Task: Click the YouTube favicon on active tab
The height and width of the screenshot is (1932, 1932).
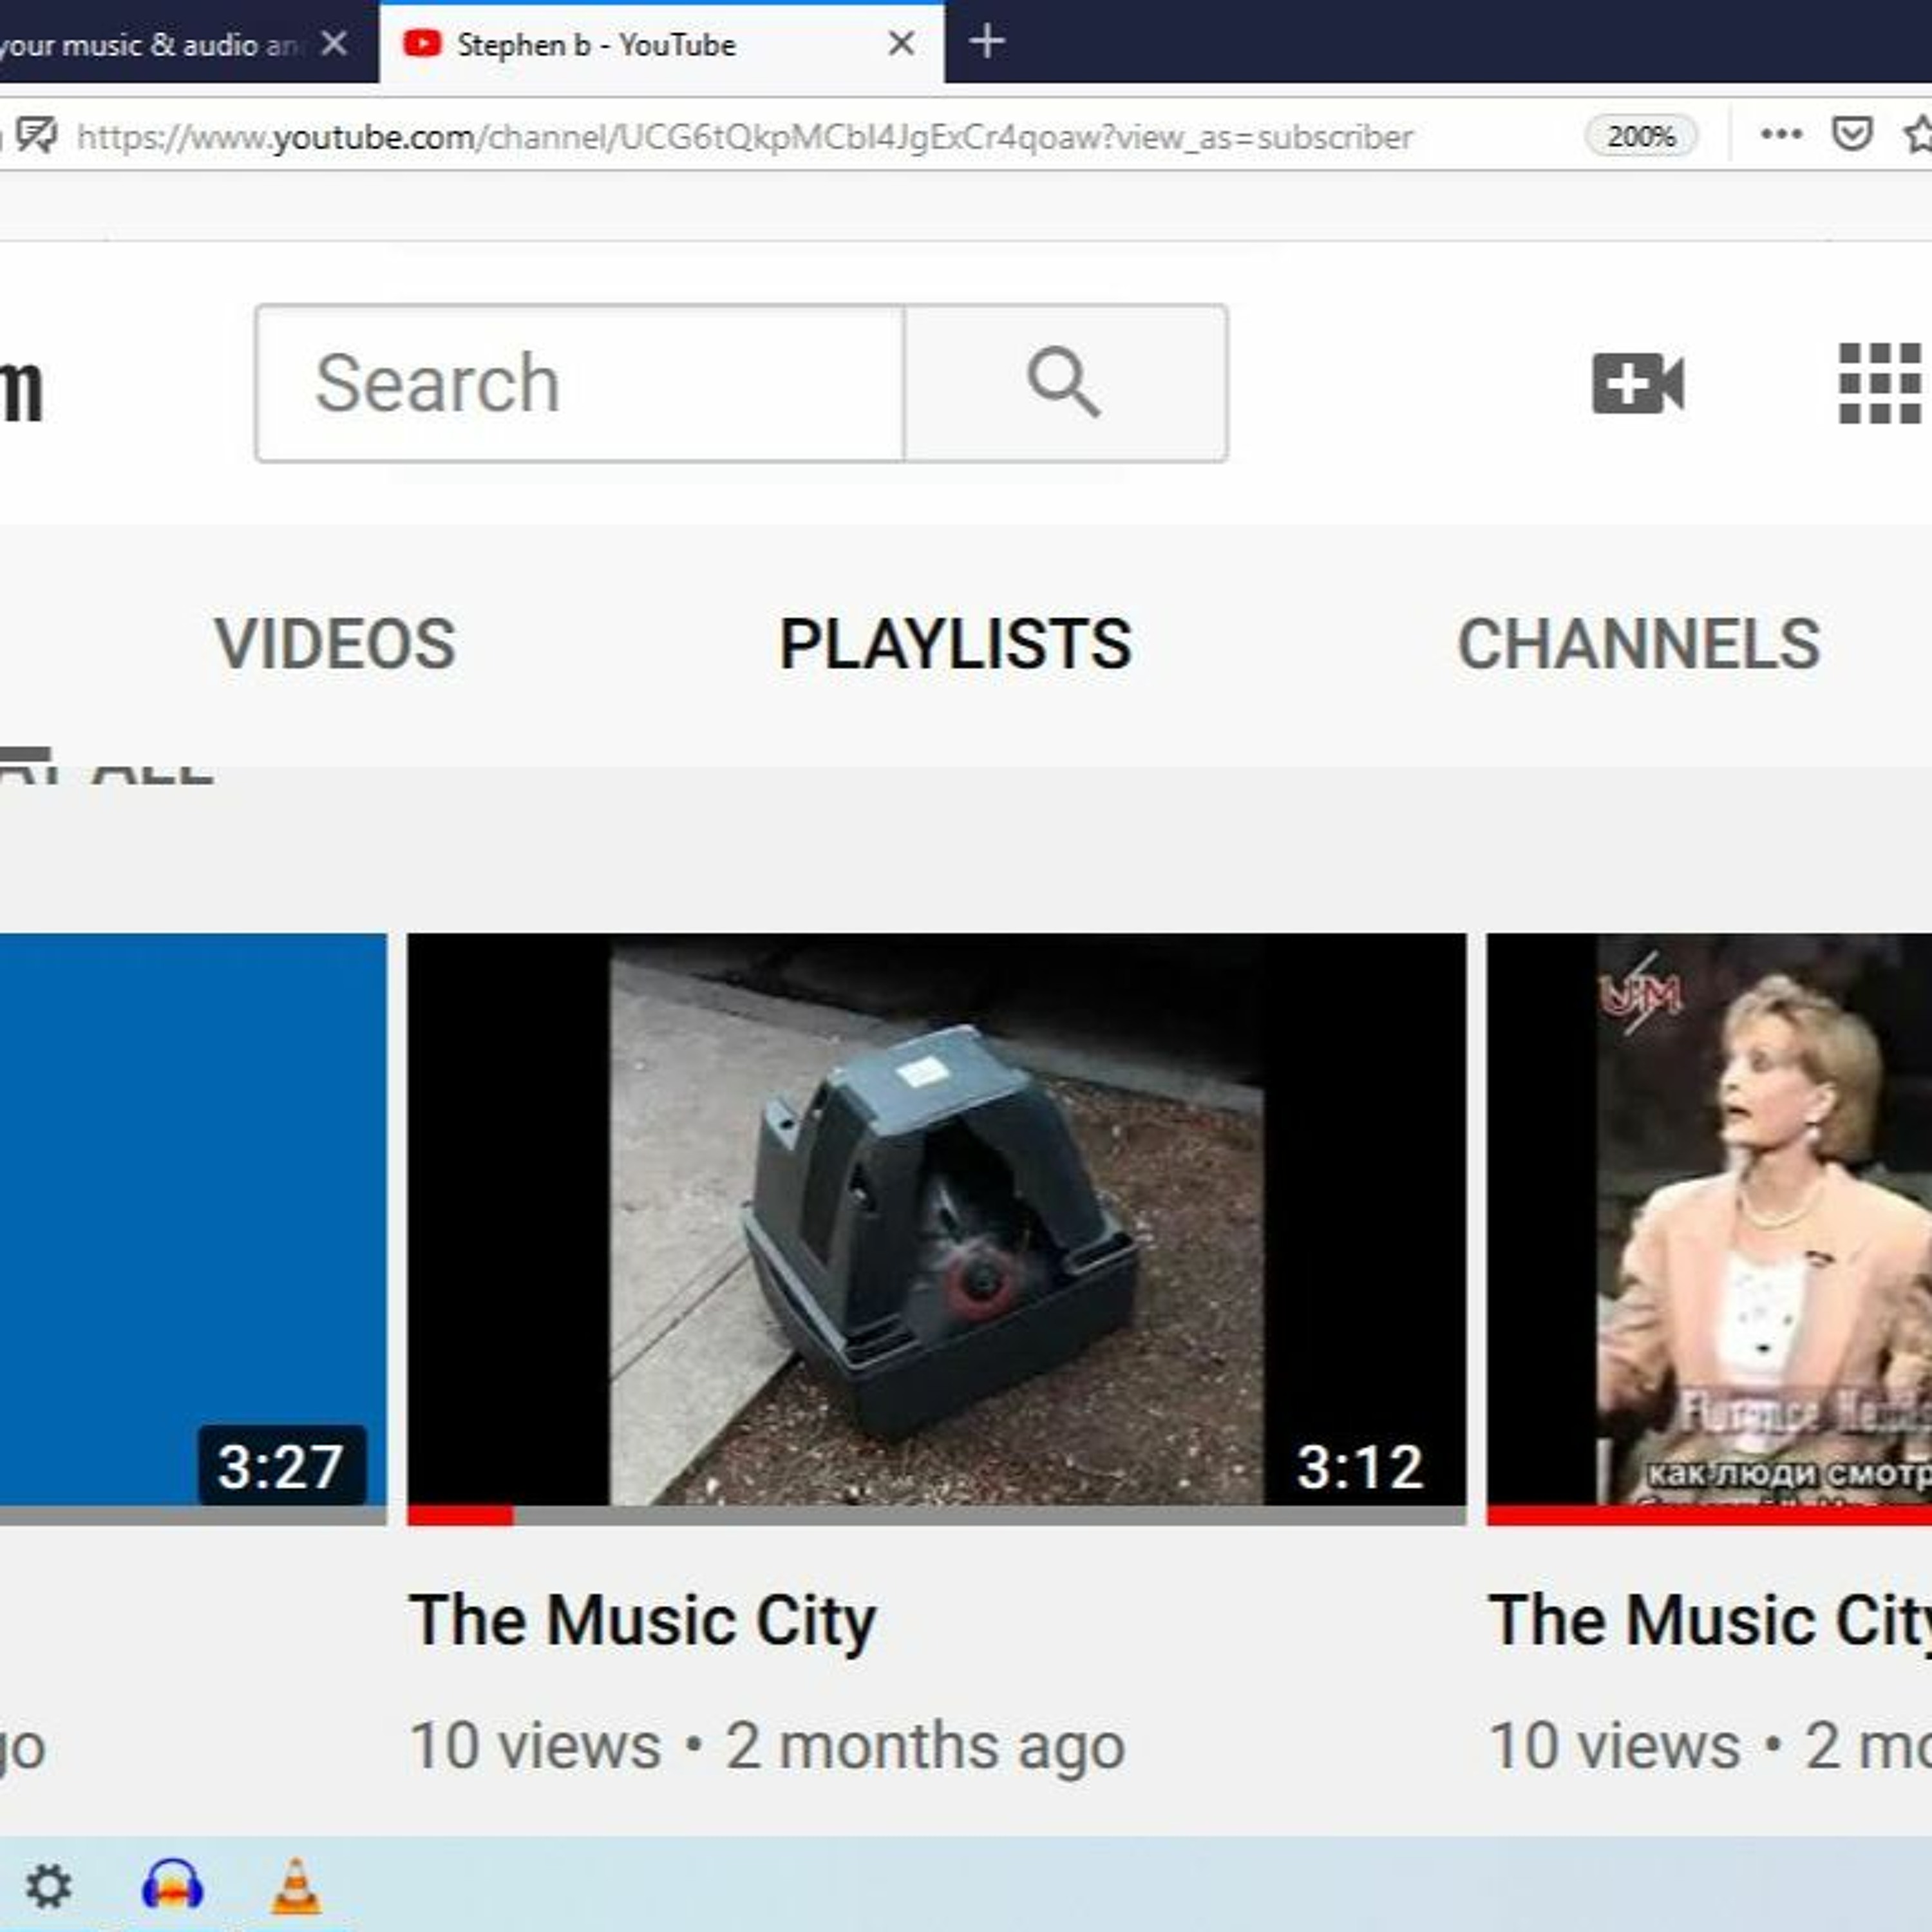Action: pyautogui.click(x=421, y=43)
